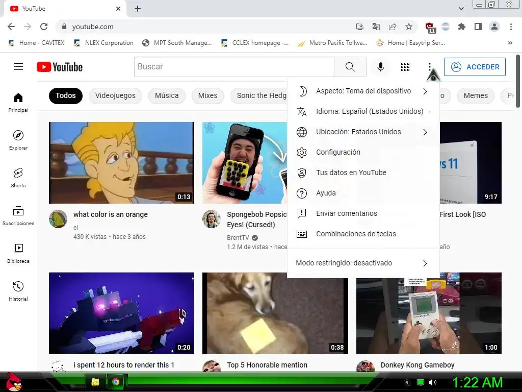
Task: Open Chrome extensions puzzle icon
Action: (x=462, y=27)
